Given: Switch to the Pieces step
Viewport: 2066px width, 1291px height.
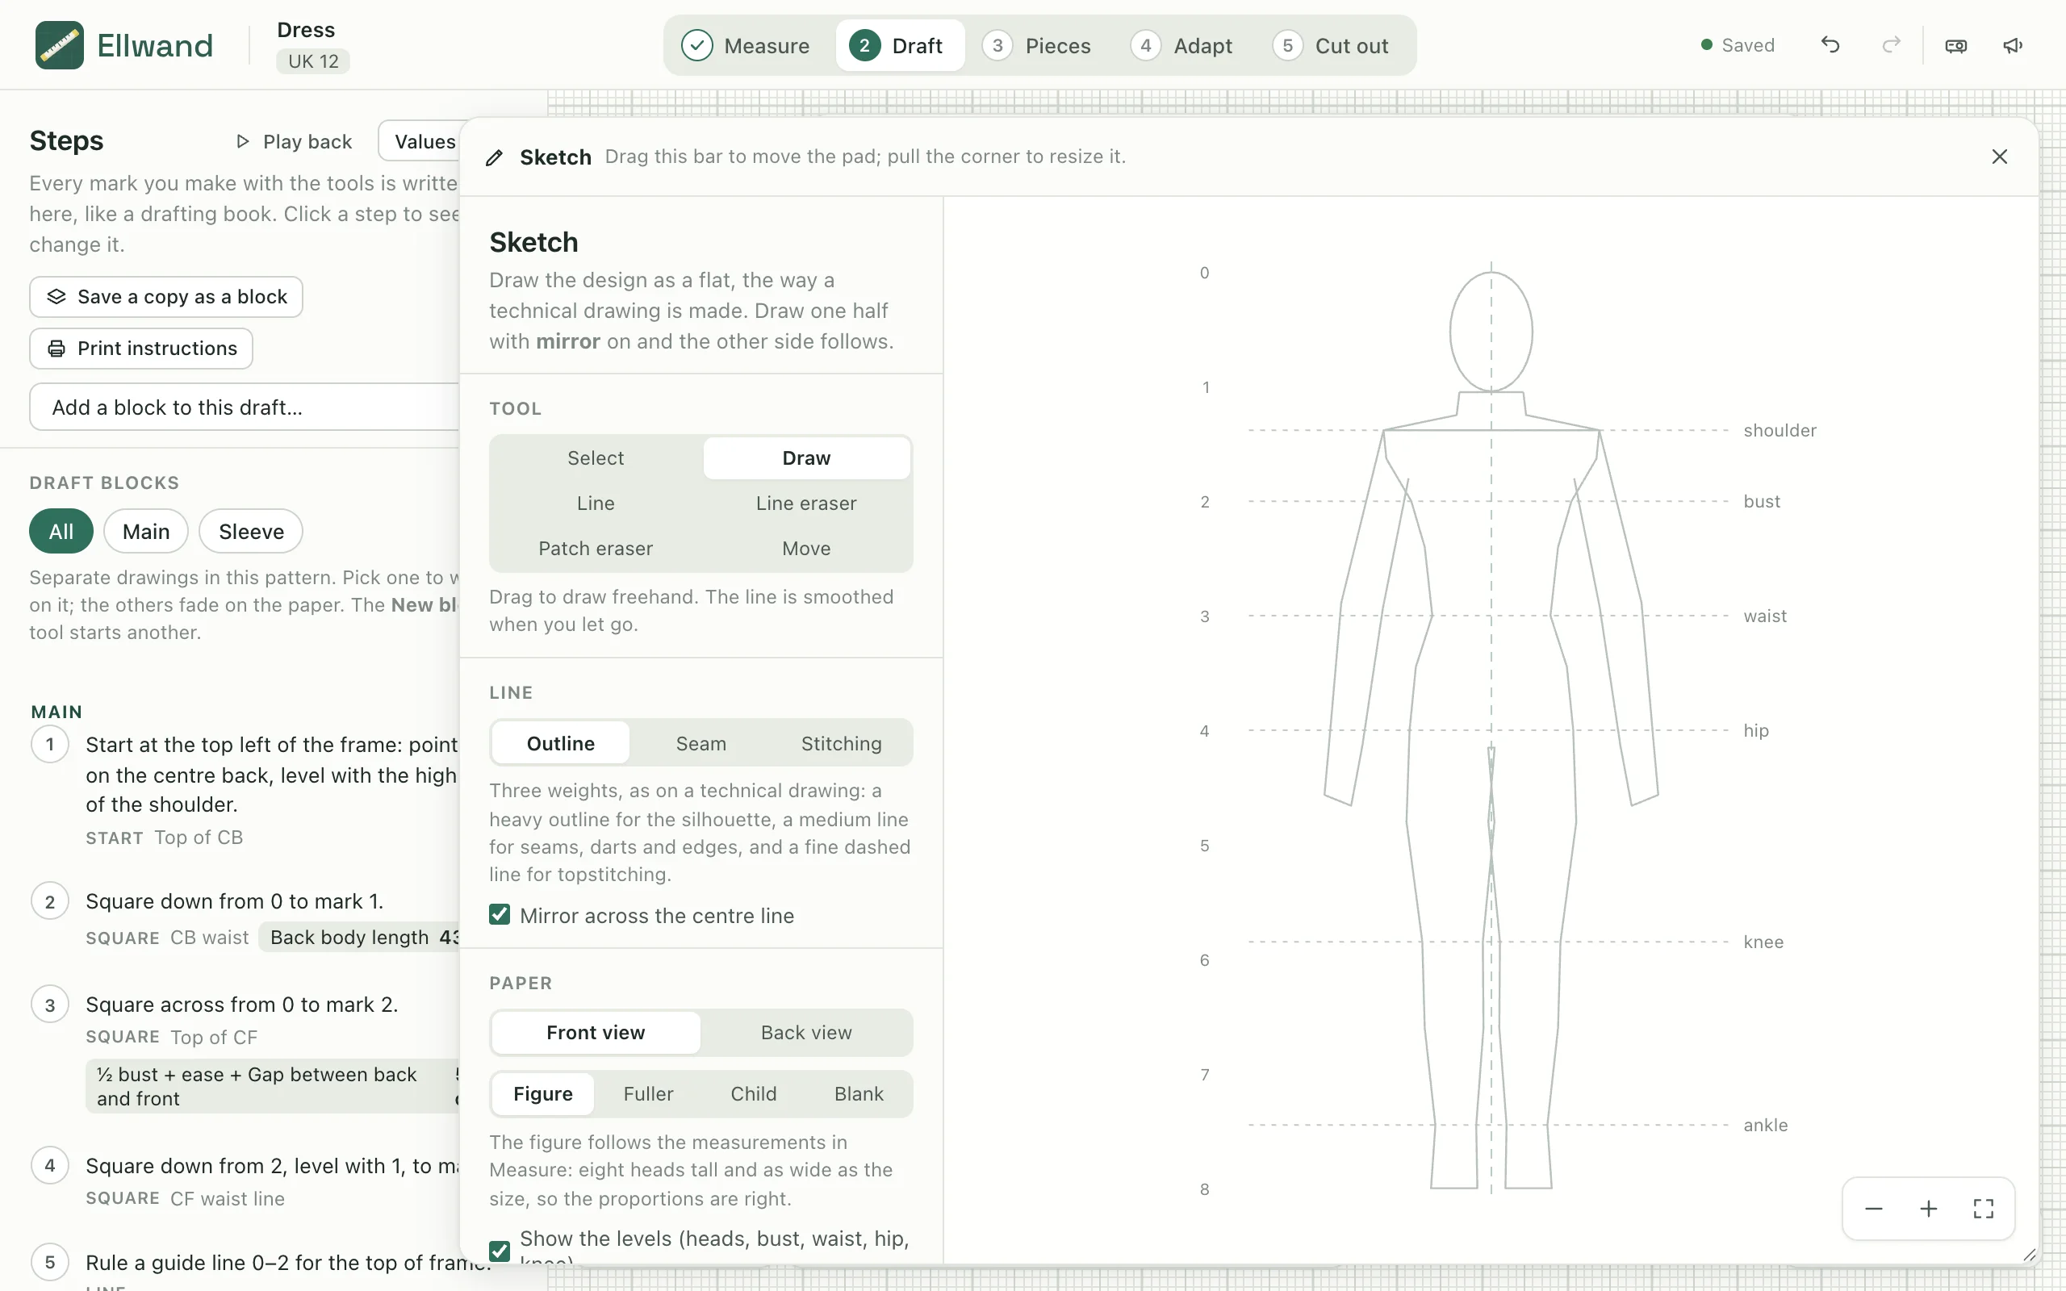Looking at the screenshot, I should coord(1035,45).
